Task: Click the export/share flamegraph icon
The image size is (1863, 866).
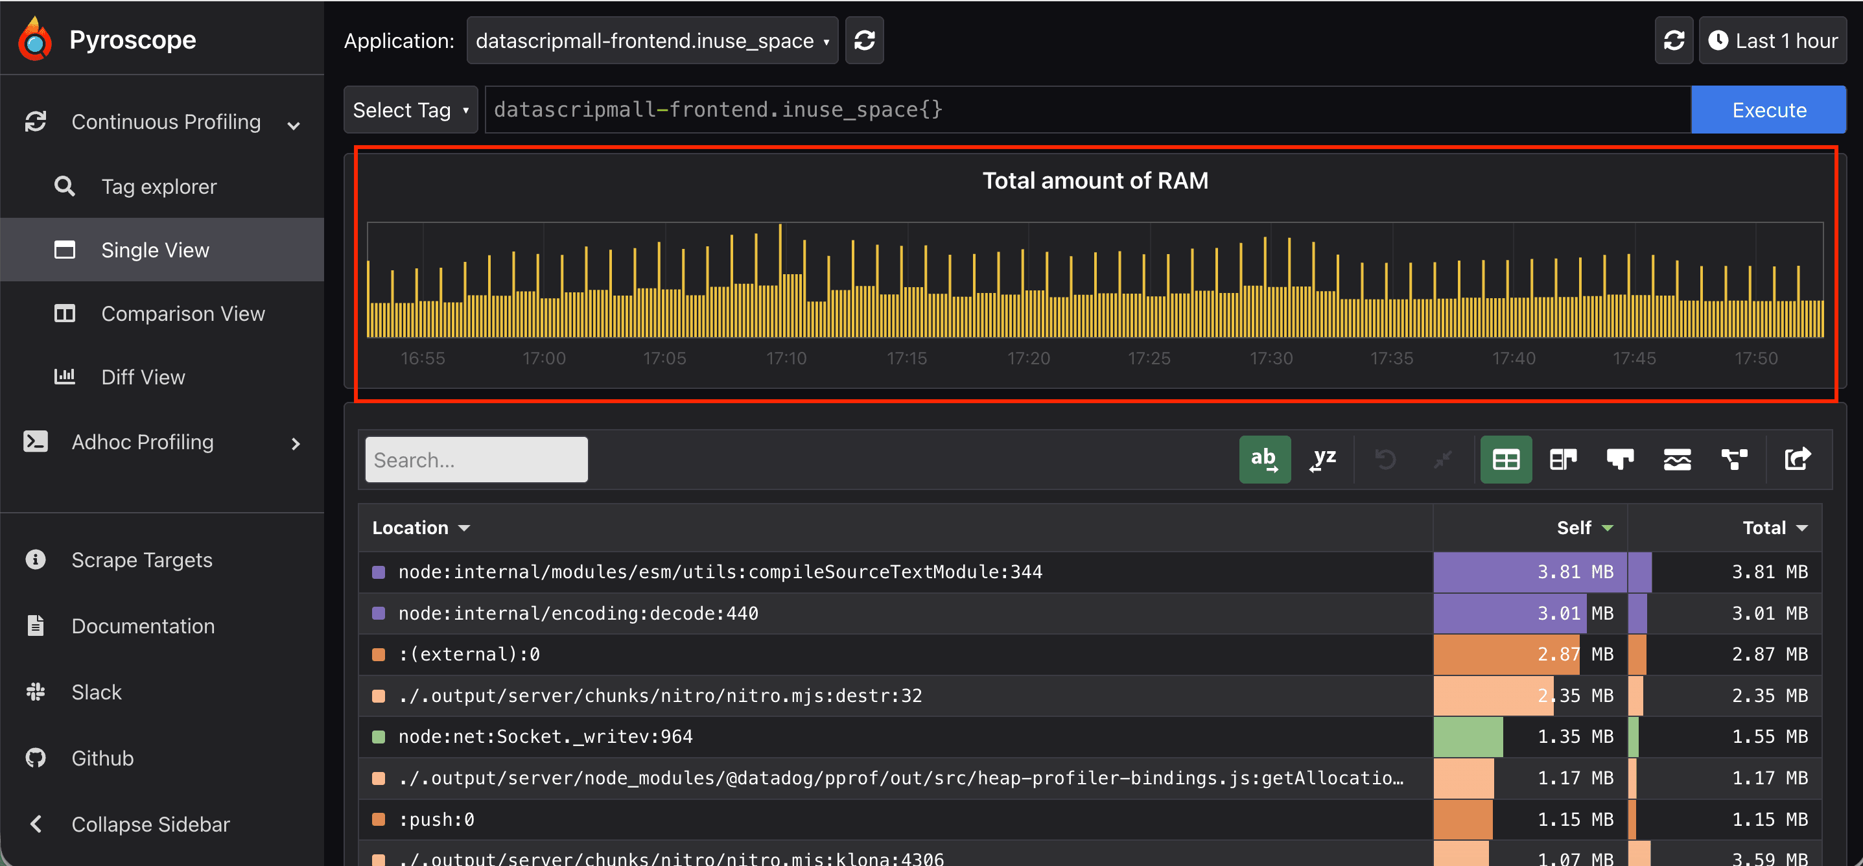Action: point(1798,460)
